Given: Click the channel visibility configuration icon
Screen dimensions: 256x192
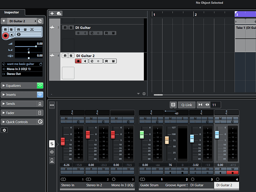Looking at the screenshot, I should [173, 105].
